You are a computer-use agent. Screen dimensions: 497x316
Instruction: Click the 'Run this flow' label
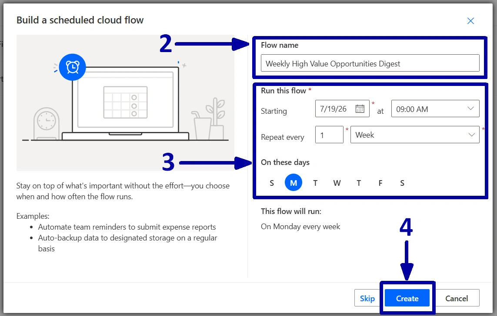pyautogui.click(x=284, y=91)
